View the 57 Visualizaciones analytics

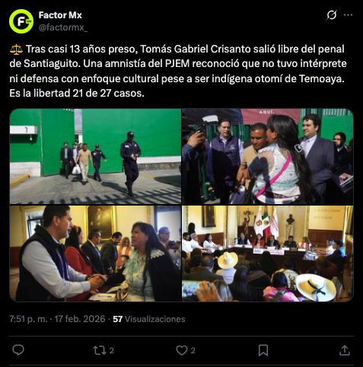149,319
